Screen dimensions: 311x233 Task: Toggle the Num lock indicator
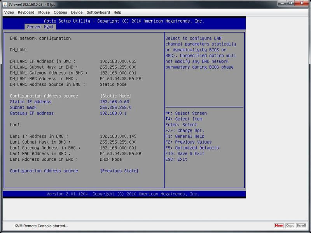(279, 226)
